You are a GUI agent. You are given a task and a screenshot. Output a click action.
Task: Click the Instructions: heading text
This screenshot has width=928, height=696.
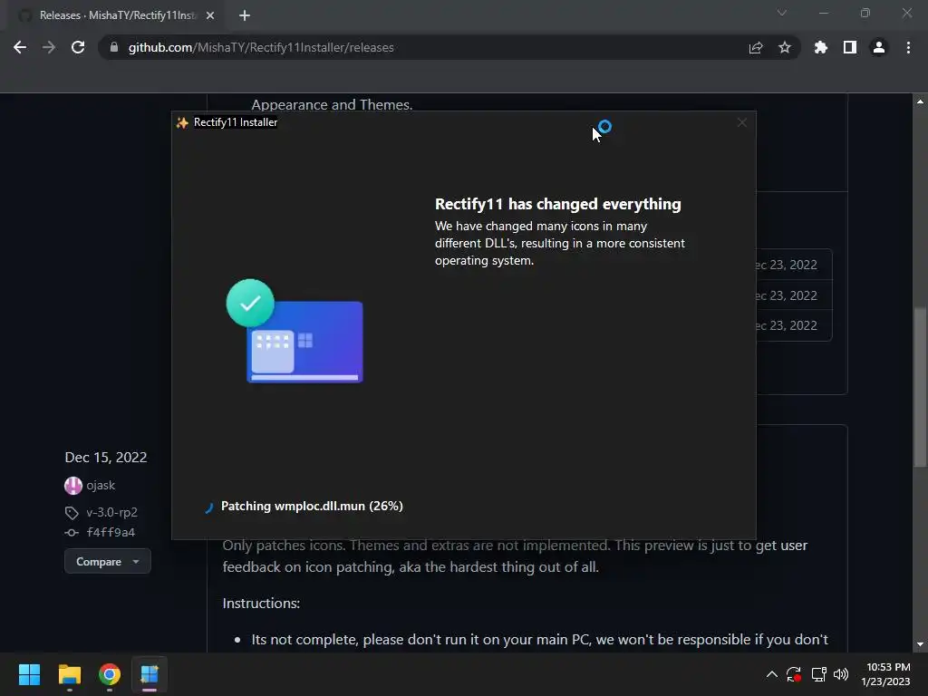coord(261,603)
